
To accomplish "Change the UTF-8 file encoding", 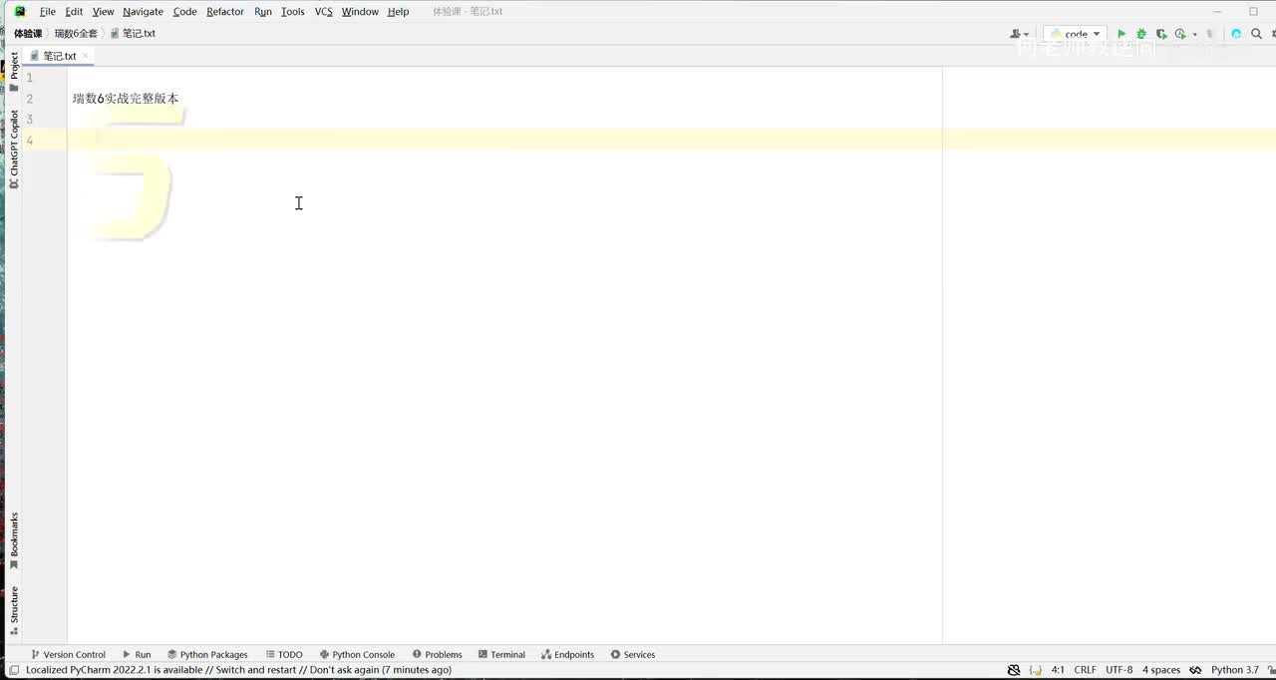I will (x=1118, y=670).
